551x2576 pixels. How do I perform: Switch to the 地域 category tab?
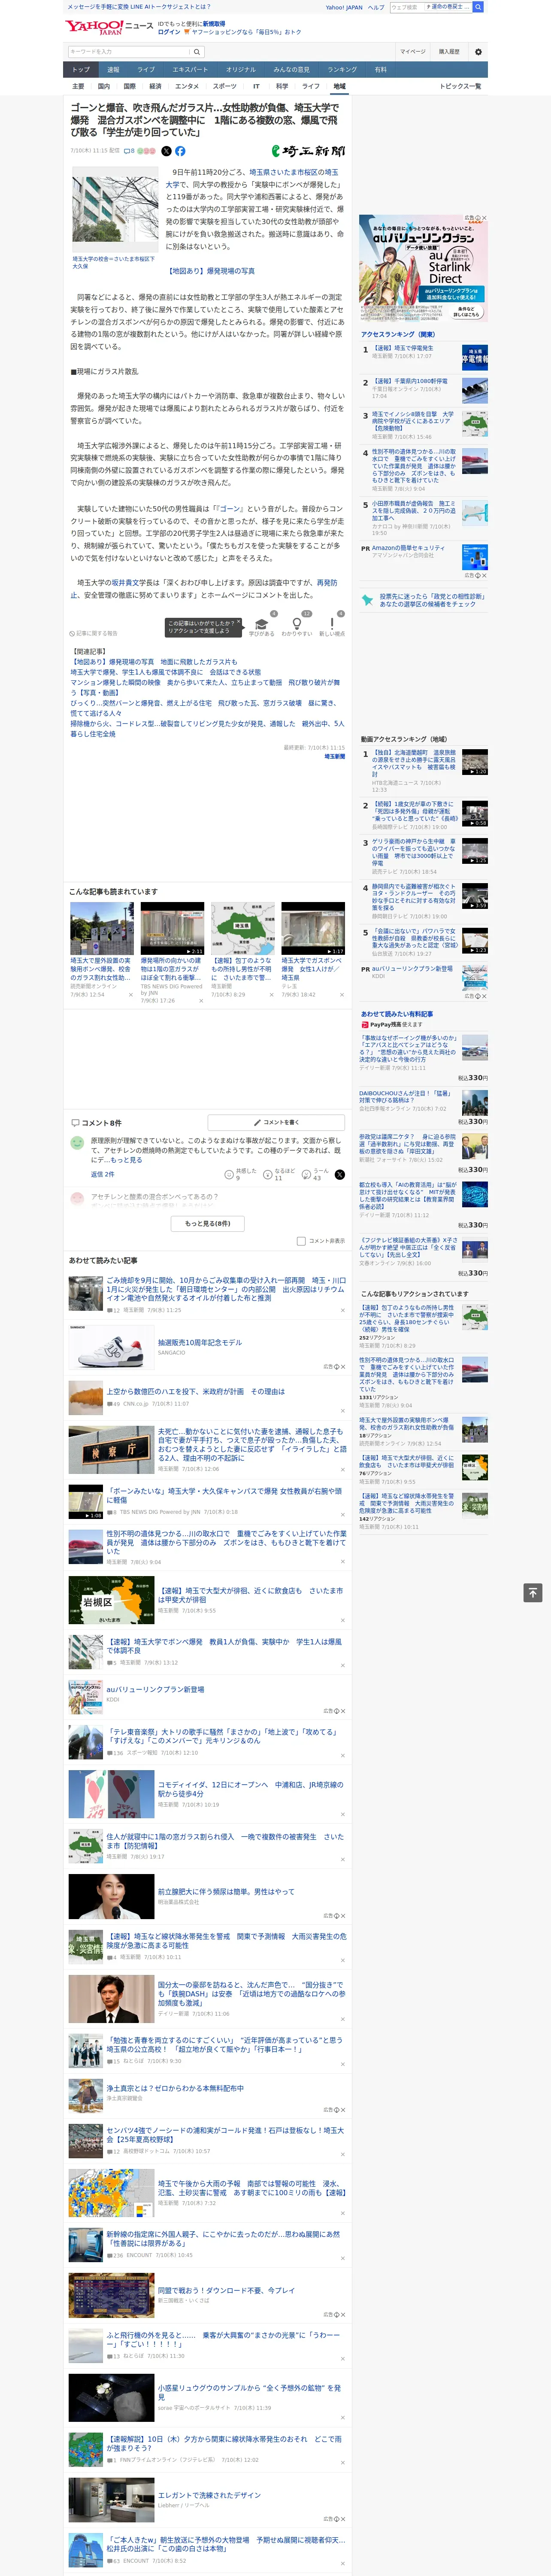[x=340, y=86]
